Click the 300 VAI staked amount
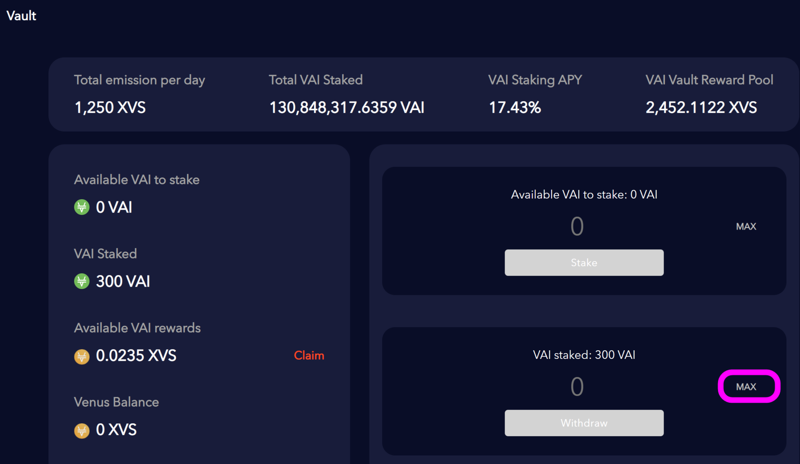This screenshot has width=800, height=464. click(x=123, y=281)
